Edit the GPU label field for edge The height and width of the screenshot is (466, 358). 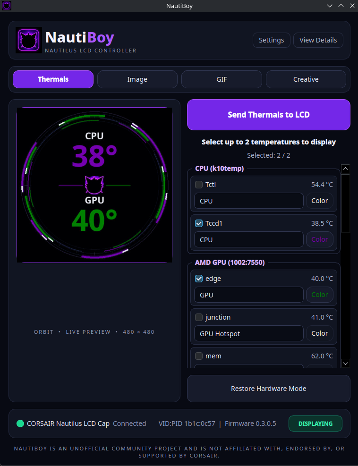point(248,295)
